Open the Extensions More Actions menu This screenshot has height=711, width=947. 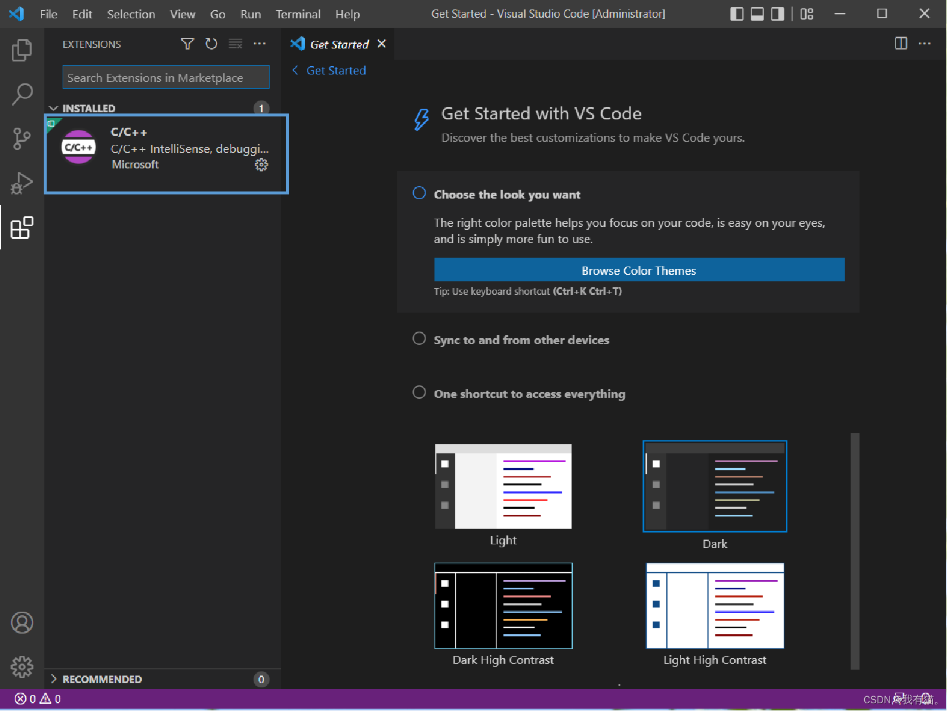(x=260, y=43)
